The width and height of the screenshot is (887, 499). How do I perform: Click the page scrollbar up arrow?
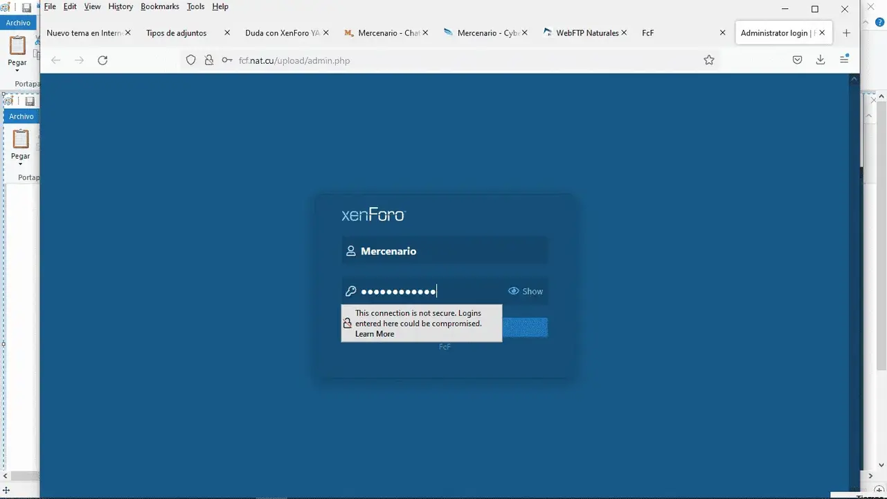[x=854, y=79]
